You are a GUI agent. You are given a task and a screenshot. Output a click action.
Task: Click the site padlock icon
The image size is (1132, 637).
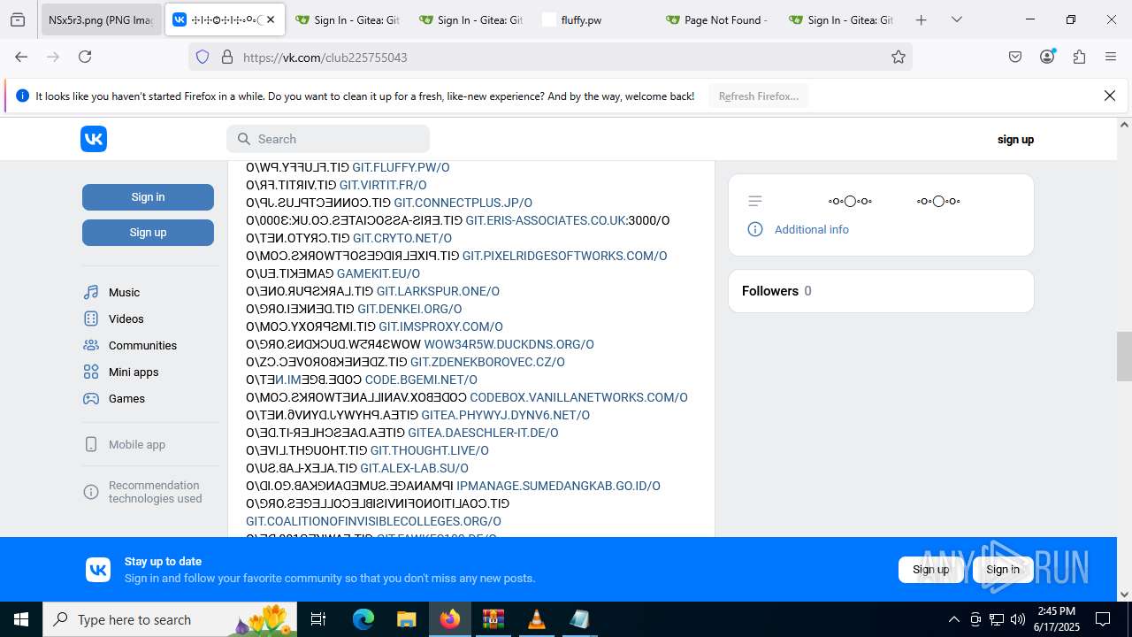pos(227,57)
